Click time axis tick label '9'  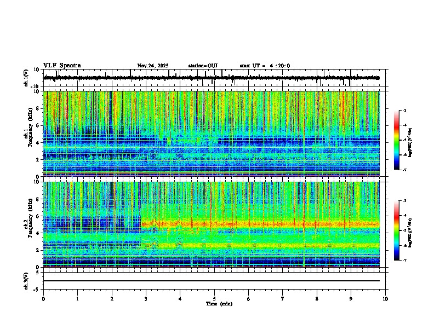[351, 299]
